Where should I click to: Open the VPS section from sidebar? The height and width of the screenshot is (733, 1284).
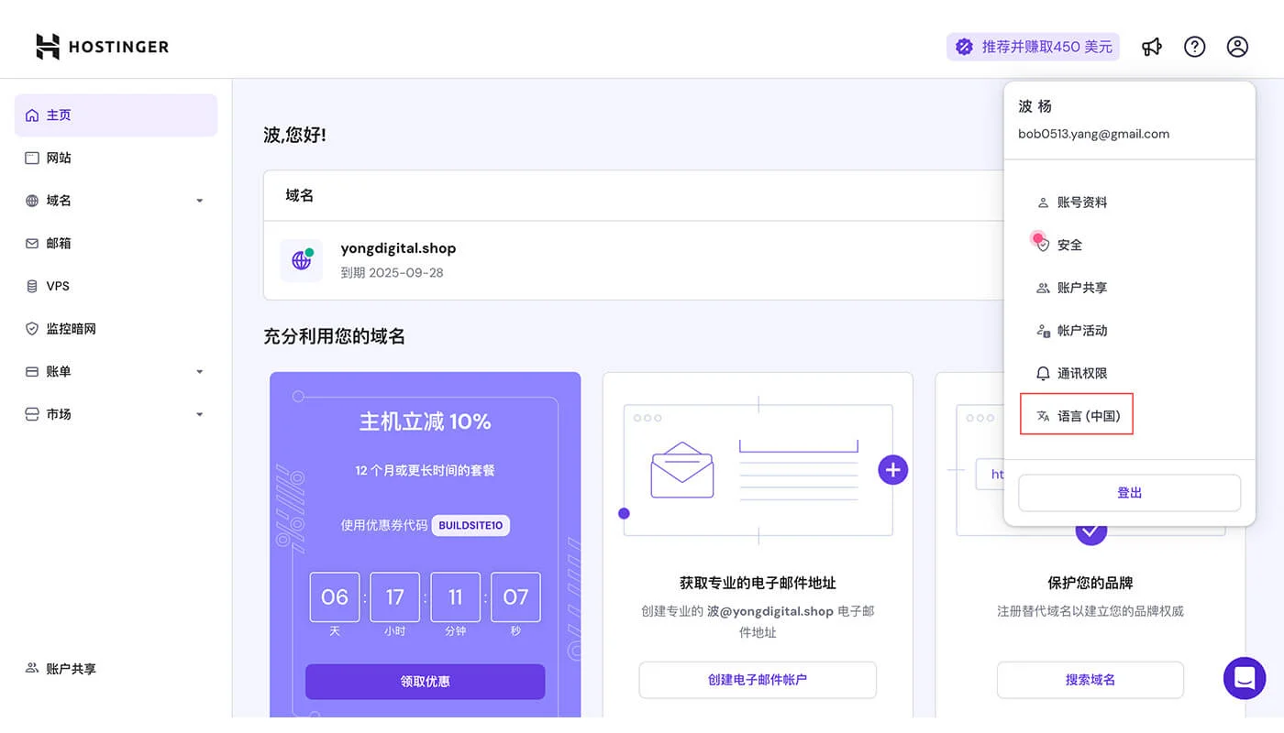coord(55,286)
